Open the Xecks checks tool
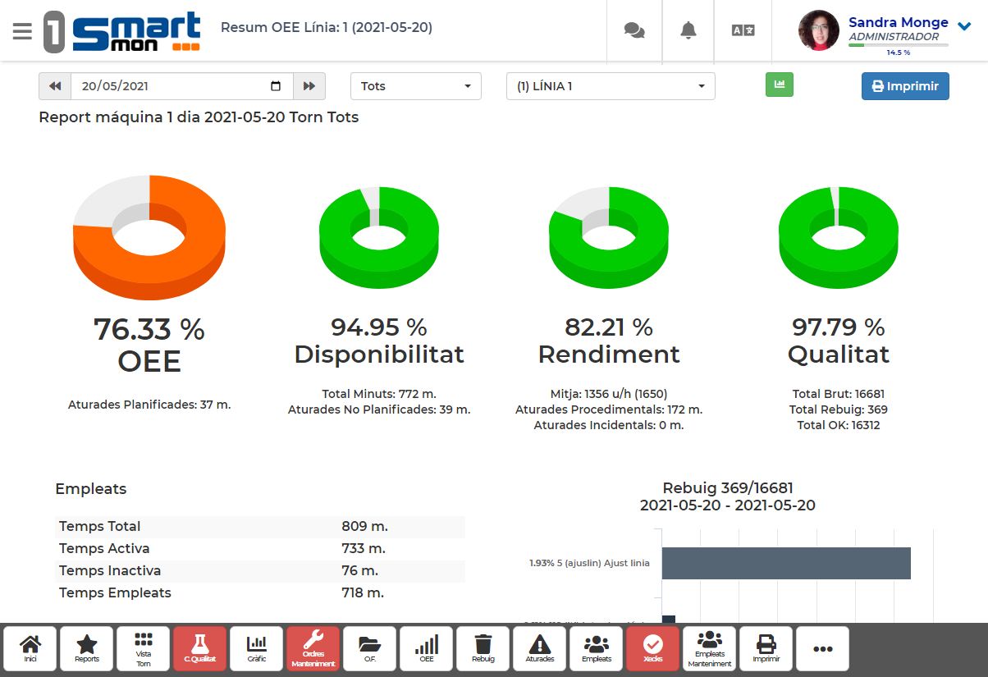988x677 pixels. (x=652, y=648)
